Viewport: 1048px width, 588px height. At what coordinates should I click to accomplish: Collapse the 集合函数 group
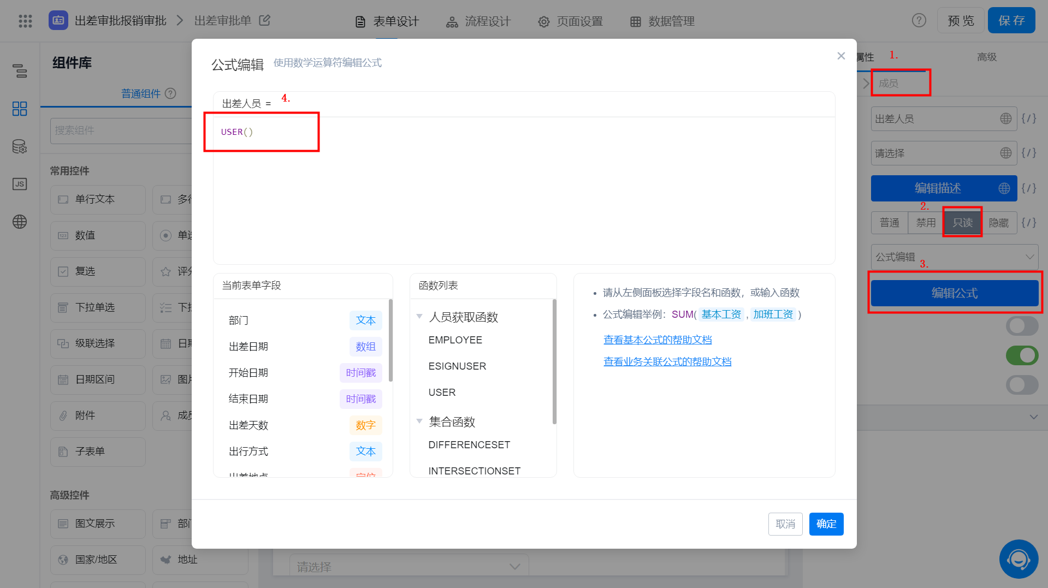pos(419,421)
